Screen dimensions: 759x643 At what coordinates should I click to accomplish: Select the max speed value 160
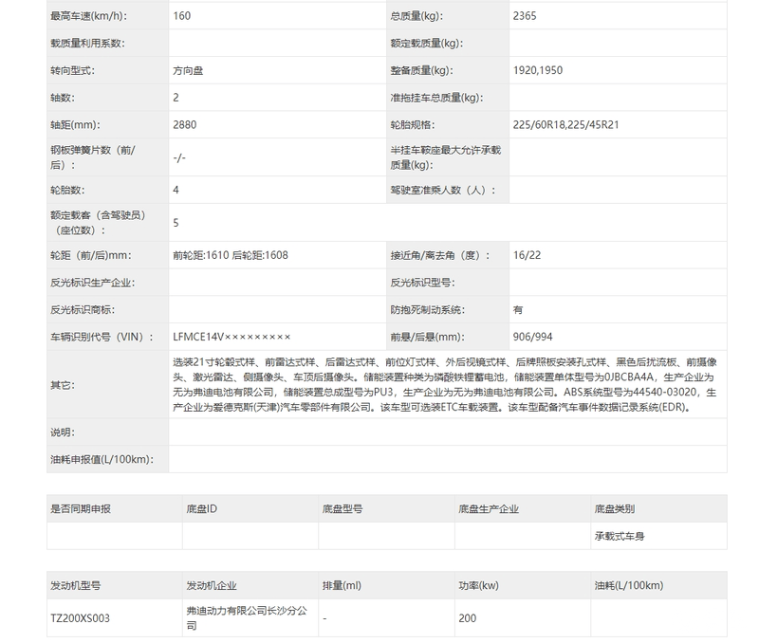click(181, 16)
